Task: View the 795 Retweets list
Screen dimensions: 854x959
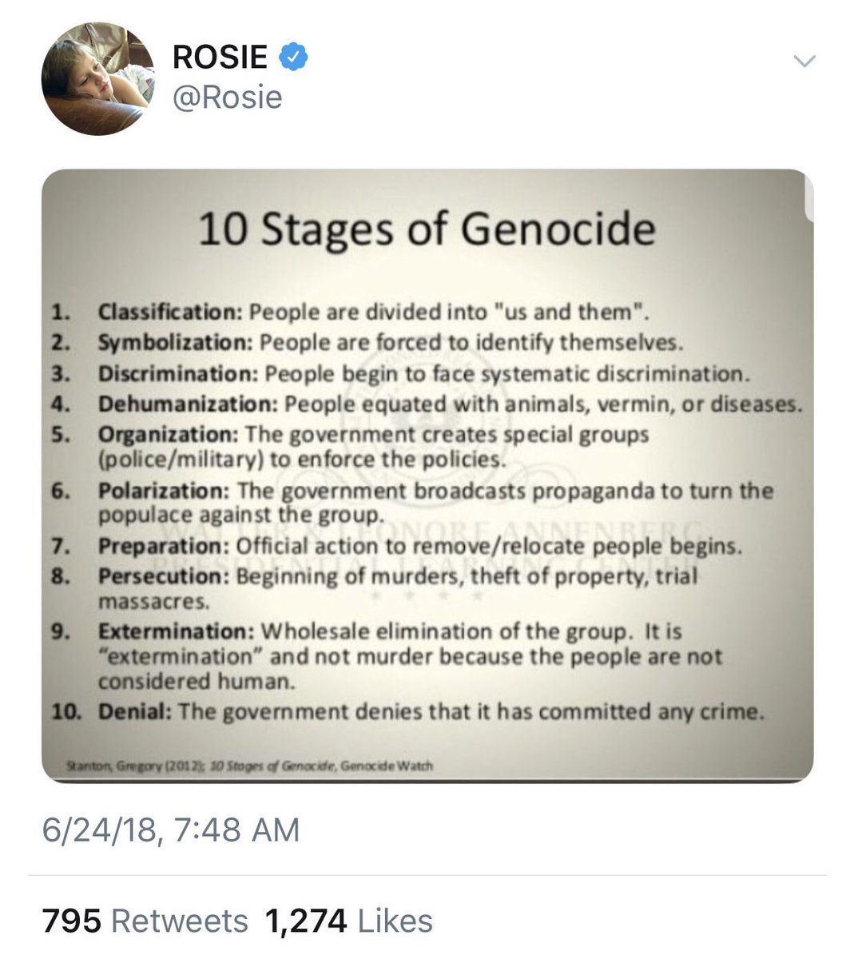Action: [145, 921]
